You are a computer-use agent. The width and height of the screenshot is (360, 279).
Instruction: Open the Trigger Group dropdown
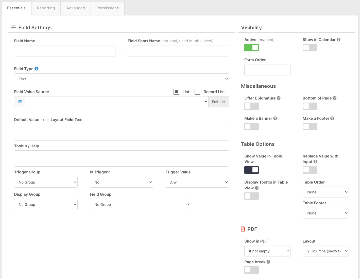[x=46, y=182]
